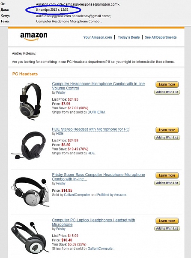Click the HDE headset product image

29,145
